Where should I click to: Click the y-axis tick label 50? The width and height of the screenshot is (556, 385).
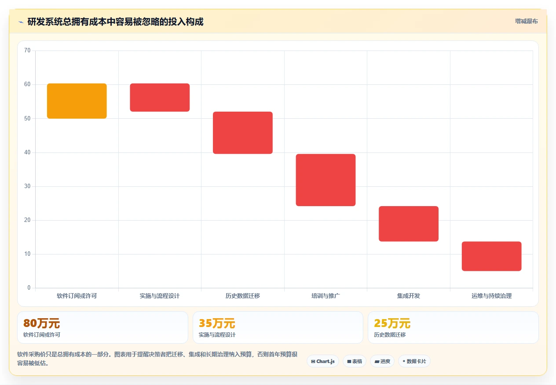point(27,118)
